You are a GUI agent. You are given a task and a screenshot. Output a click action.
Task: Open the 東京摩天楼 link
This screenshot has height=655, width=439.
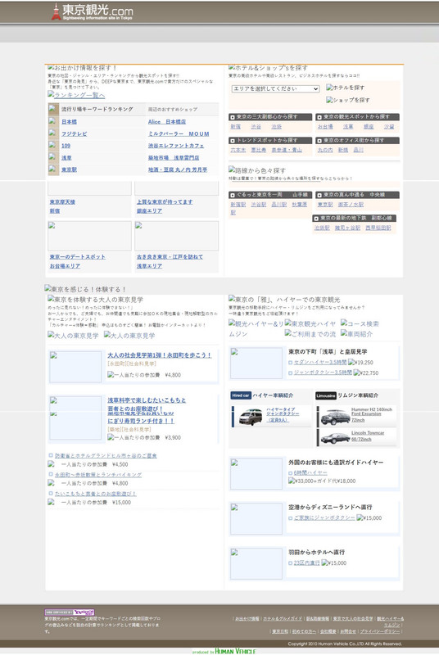coord(62,201)
